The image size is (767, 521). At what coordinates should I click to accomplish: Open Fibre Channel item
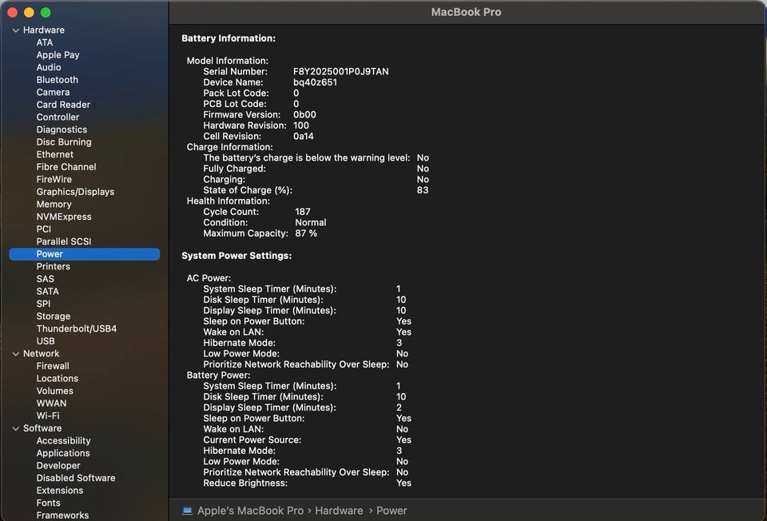(x=66, y=167)
